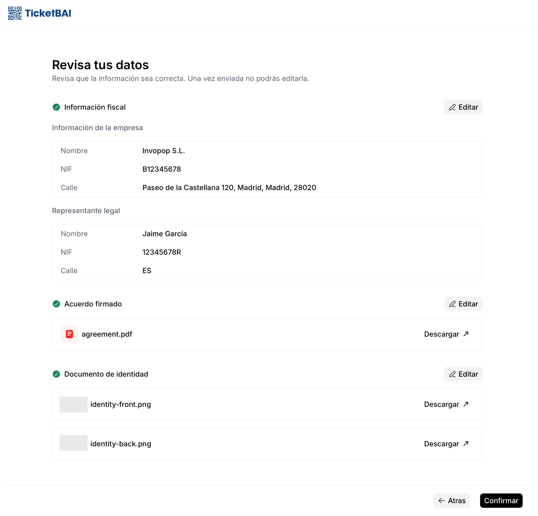Image resolution: width=538 pixels, height=516 pixels.
Task: Click the TicketBAI QR logo icon
Action: [x=14, y=13]
